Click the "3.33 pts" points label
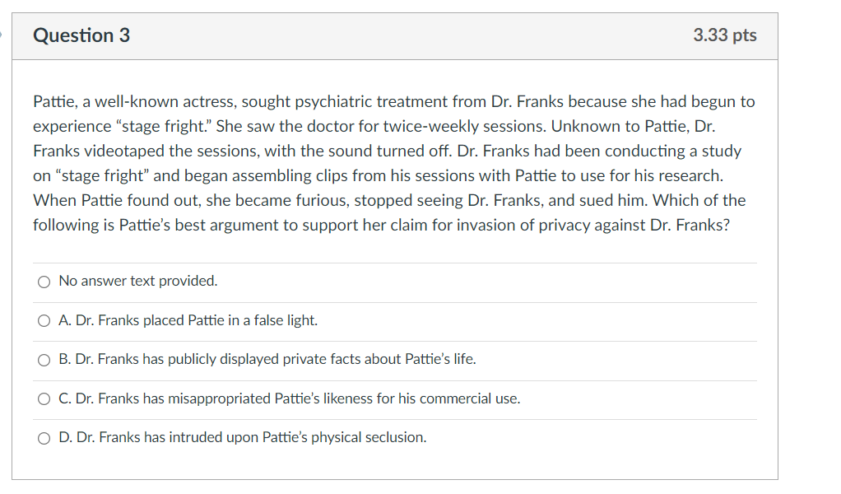This screenshot has width=841, height=494. (x=724, y=35)
